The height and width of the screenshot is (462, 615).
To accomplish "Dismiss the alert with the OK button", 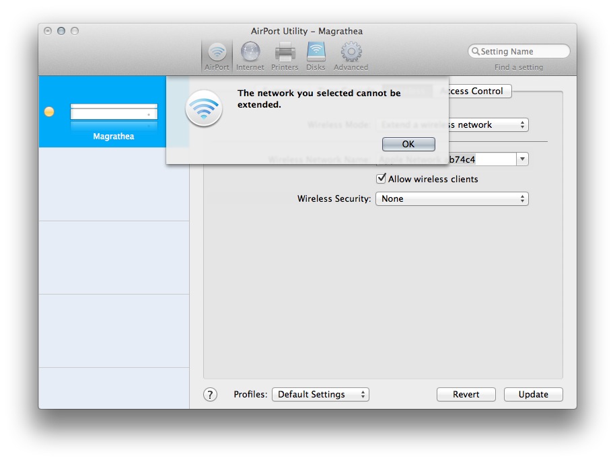I will [x=408, y=144].
